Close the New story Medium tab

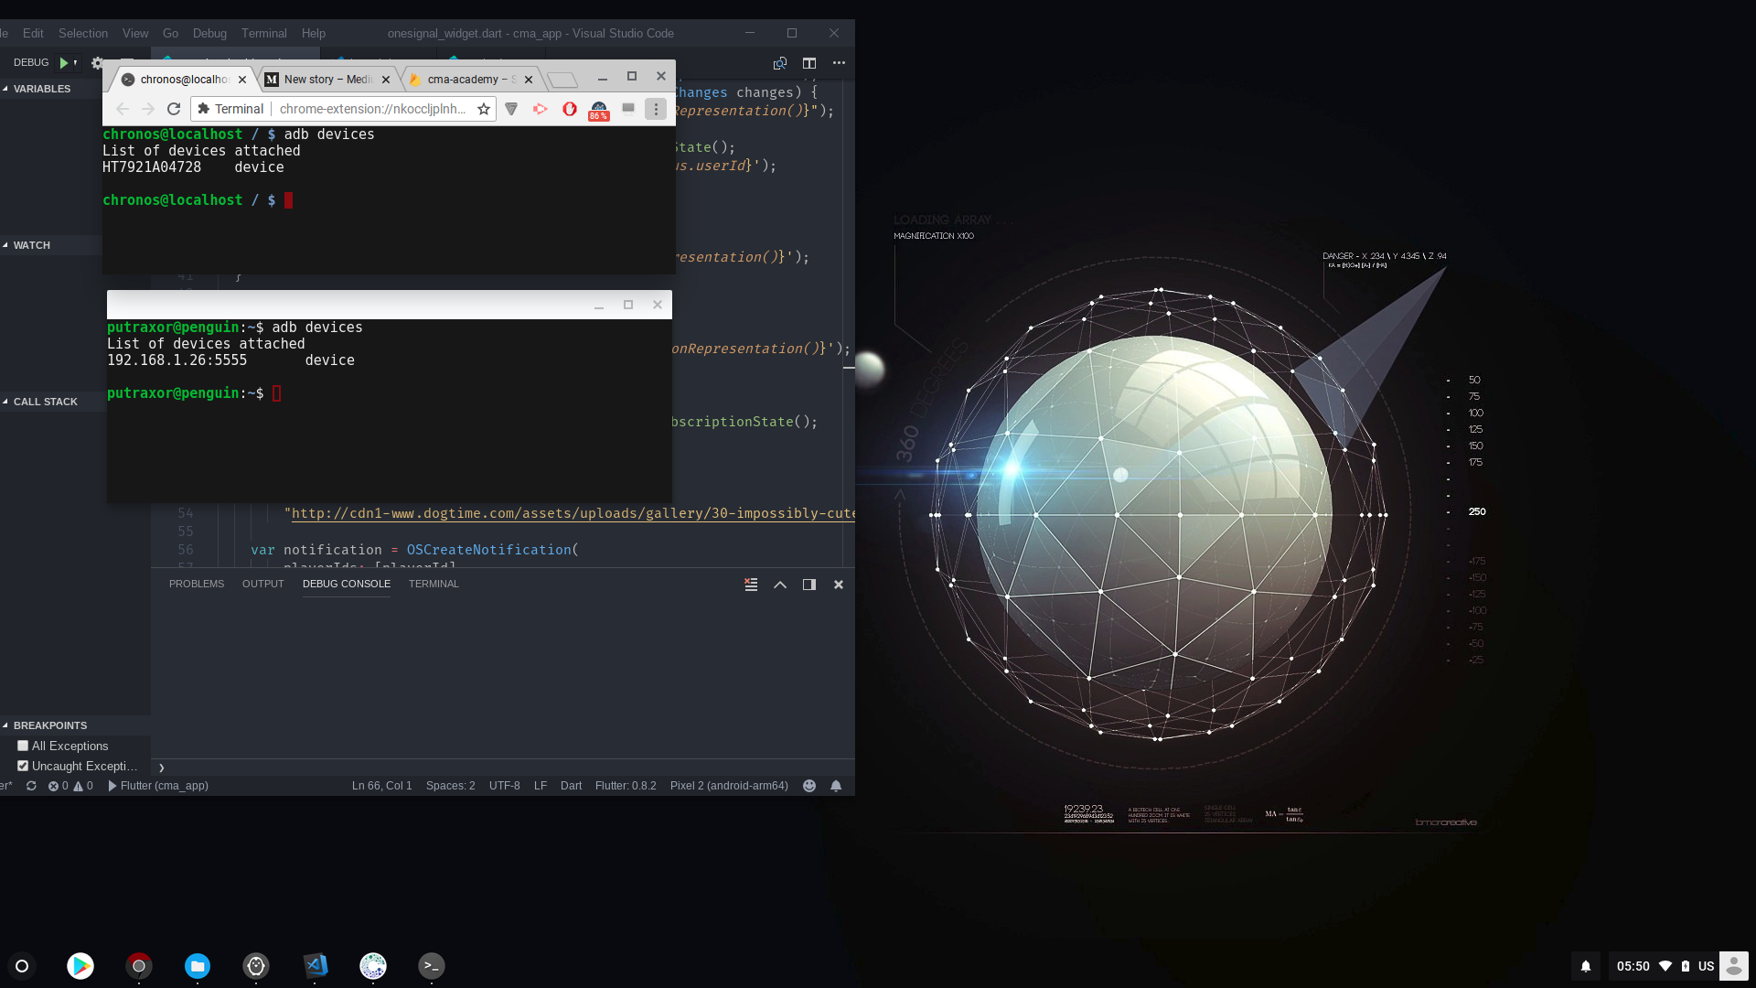tap(386, 80)
